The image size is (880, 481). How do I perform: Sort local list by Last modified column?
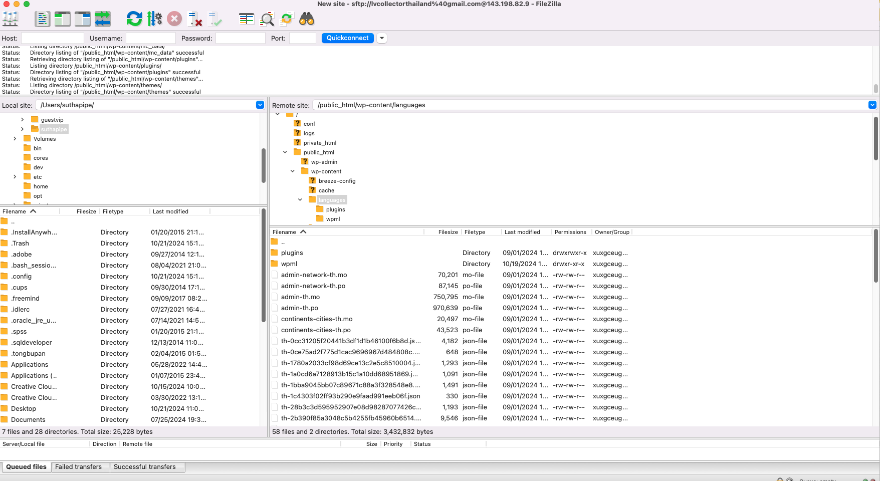[x=179, y=211]
